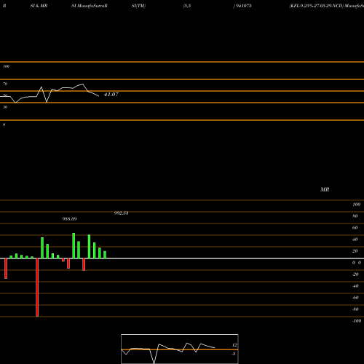This screenshot has width=364, height=364.
Task: Click the 20 label on the MR axis
Action: point(355,251)
